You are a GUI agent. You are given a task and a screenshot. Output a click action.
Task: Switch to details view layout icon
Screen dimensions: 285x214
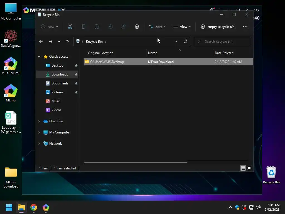[243, 168]
